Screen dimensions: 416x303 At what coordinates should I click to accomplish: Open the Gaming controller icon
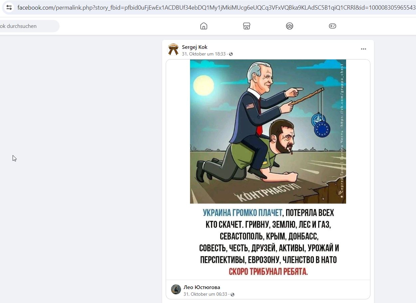[x=332, y=26]
